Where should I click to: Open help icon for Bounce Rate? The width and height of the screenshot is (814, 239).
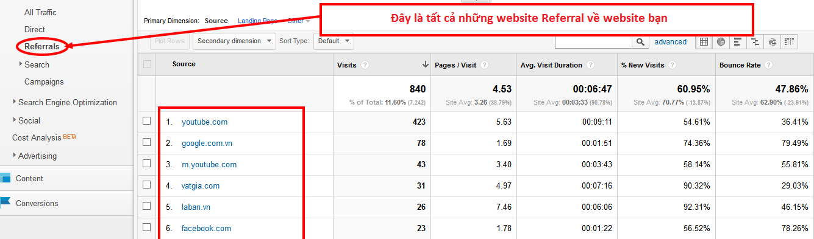pos(769,65)
